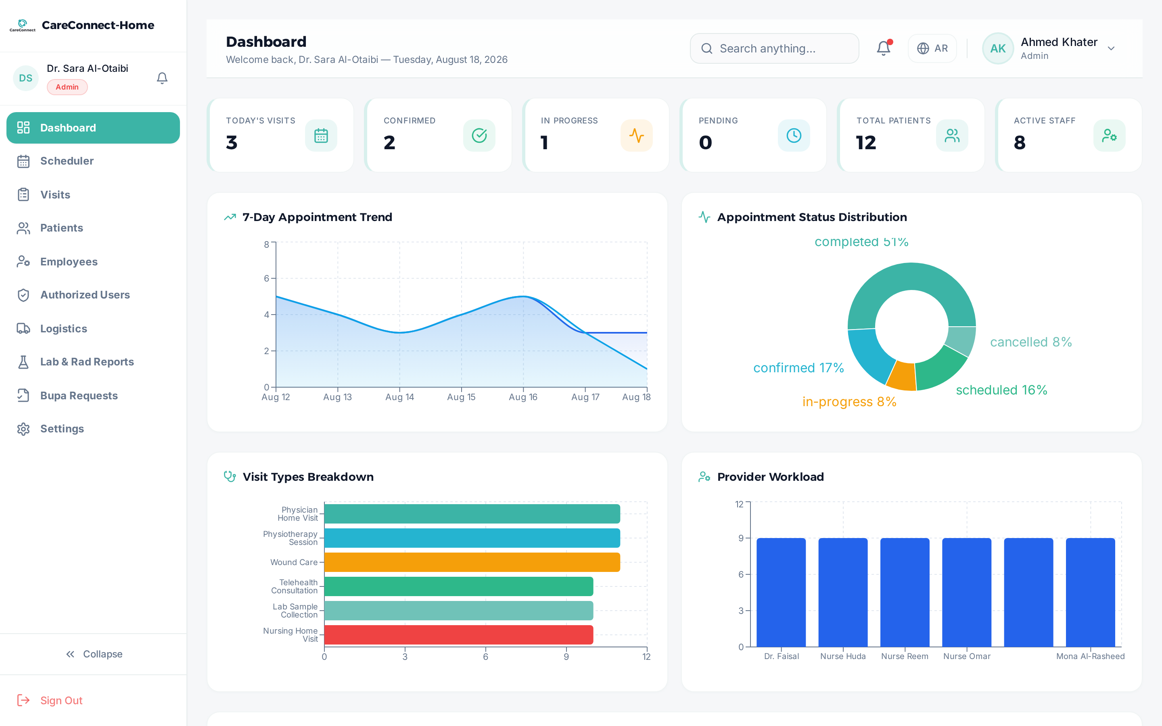Open Authorized Users page
This screenshot has height=726, width=1162.
pyautogui.click(x=93, y=295)
